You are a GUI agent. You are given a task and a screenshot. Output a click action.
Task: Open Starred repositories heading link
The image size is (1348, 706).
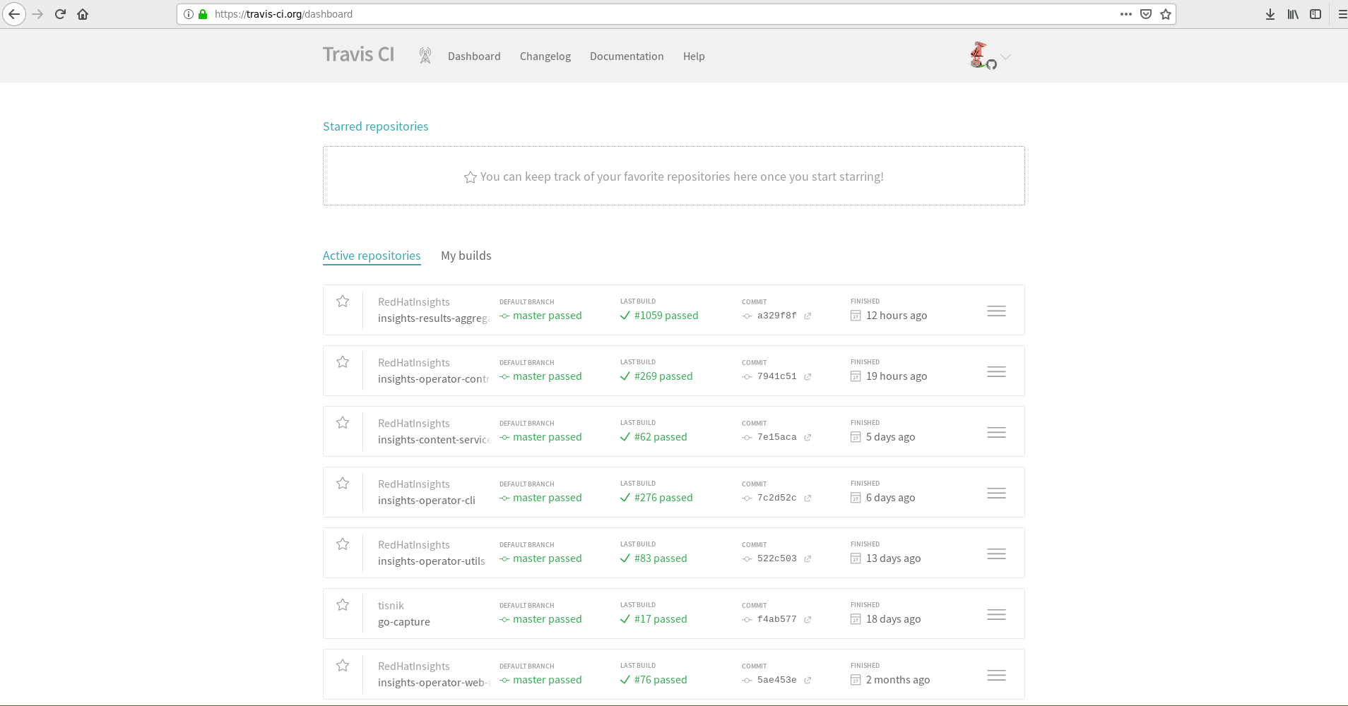click(x=376, y=126)
